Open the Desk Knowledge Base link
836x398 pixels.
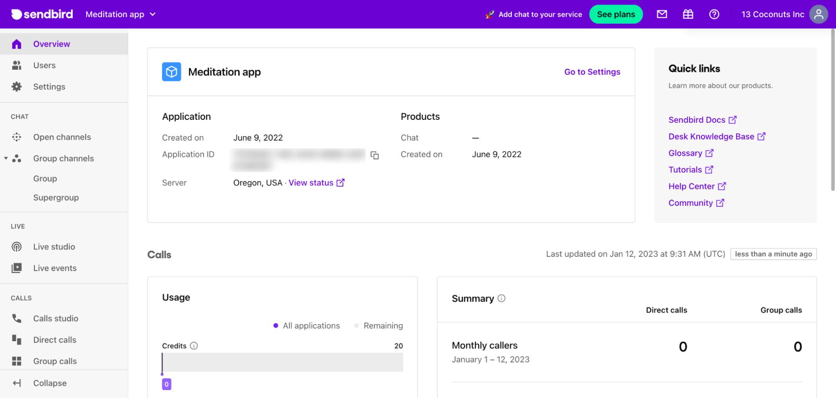pyautogui.click(x=711, y=137)
